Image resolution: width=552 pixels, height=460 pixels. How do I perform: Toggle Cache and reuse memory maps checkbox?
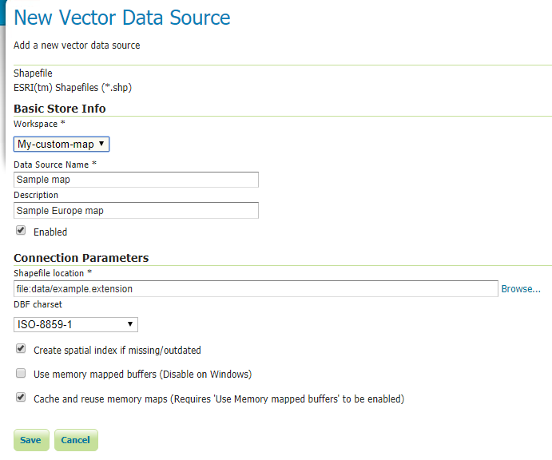21,398
